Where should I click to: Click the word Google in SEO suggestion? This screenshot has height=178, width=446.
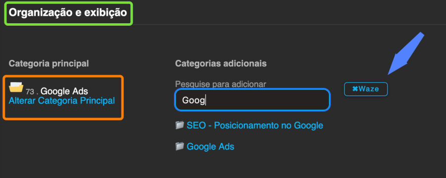pyautogui.click(x=308, y=125)
